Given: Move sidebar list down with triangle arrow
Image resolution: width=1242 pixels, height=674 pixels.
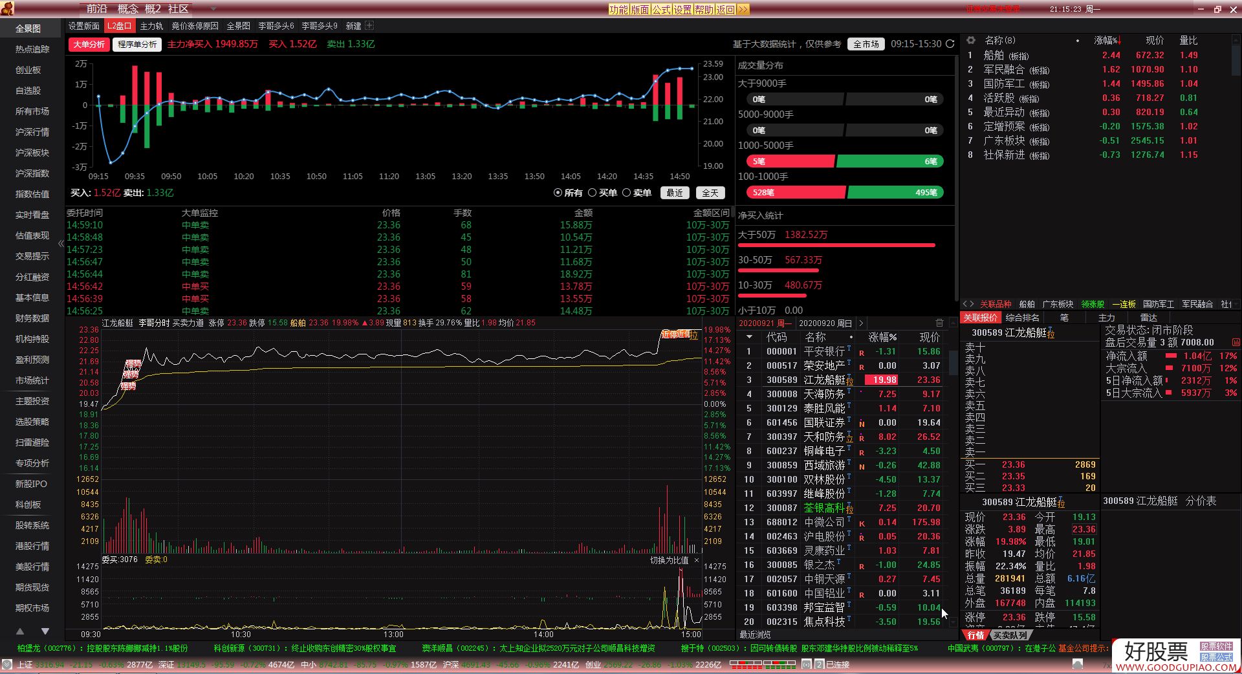Looking at the screenshot, I should tap(45, 631).
